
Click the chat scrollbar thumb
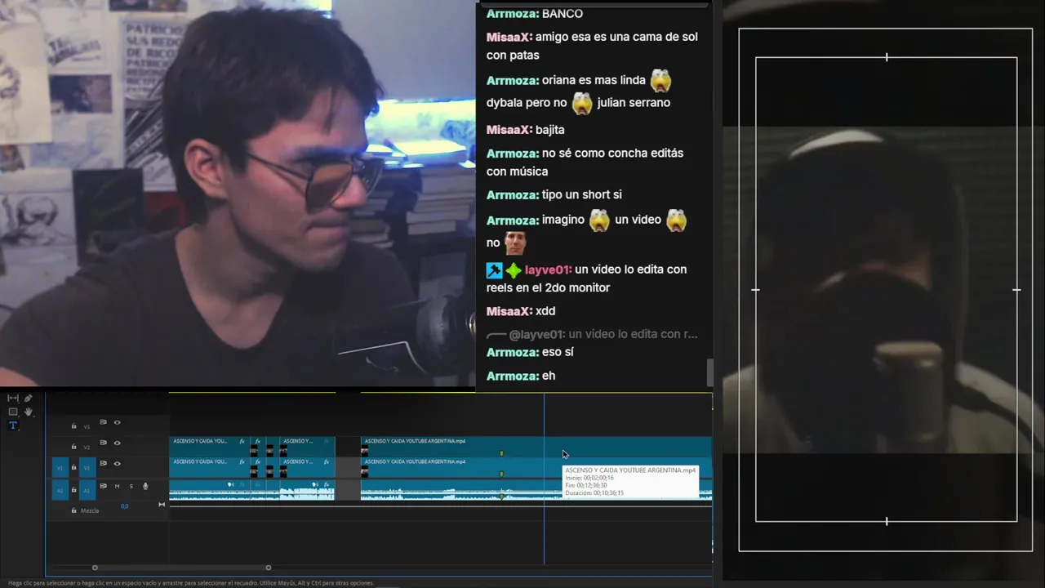click(710, 372)
